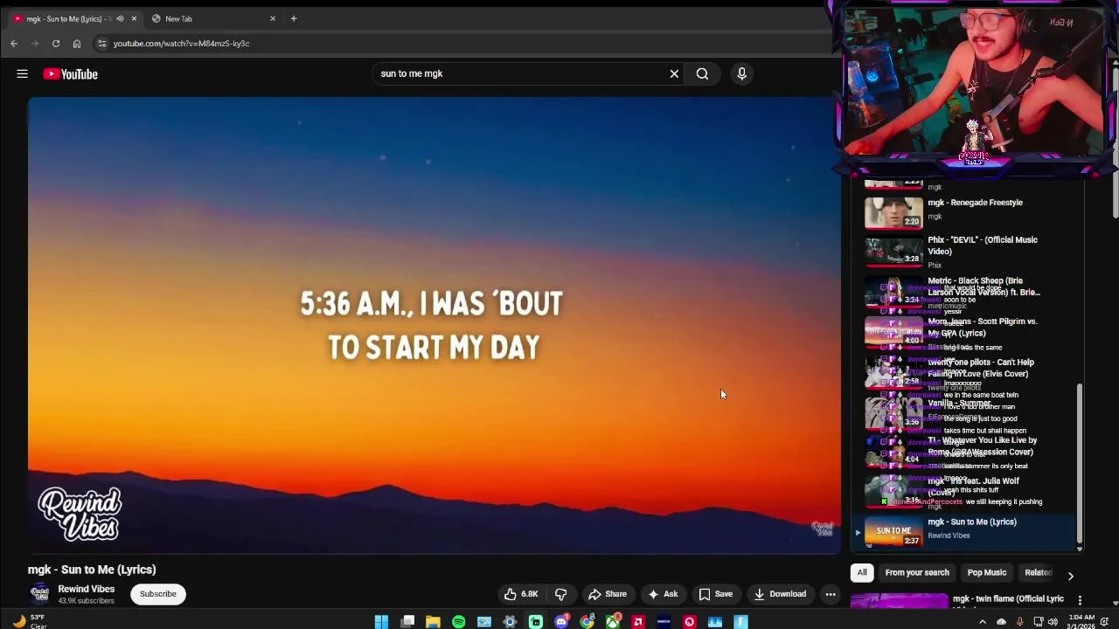1119x629 pixels.
Task: Select the All filter chip
Action: [862, 572]
